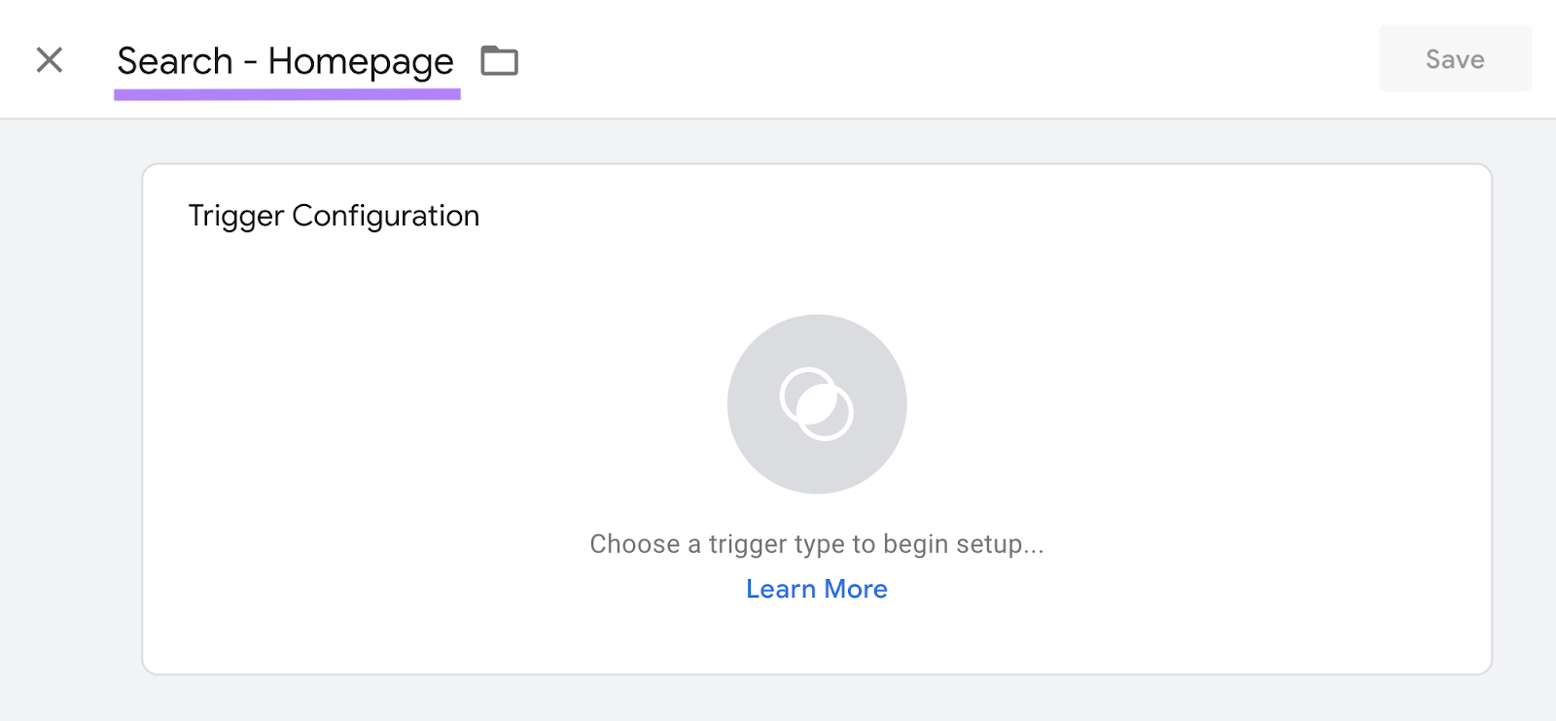Click the Save button in the top right
Image resolution: width=1556 pixels, height=721 pixels.
click(1453, 58)
